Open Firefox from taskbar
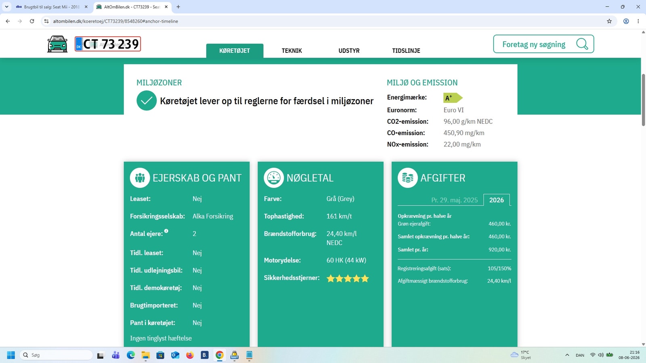This screenshot has height=363, width=646. point(190,355)
